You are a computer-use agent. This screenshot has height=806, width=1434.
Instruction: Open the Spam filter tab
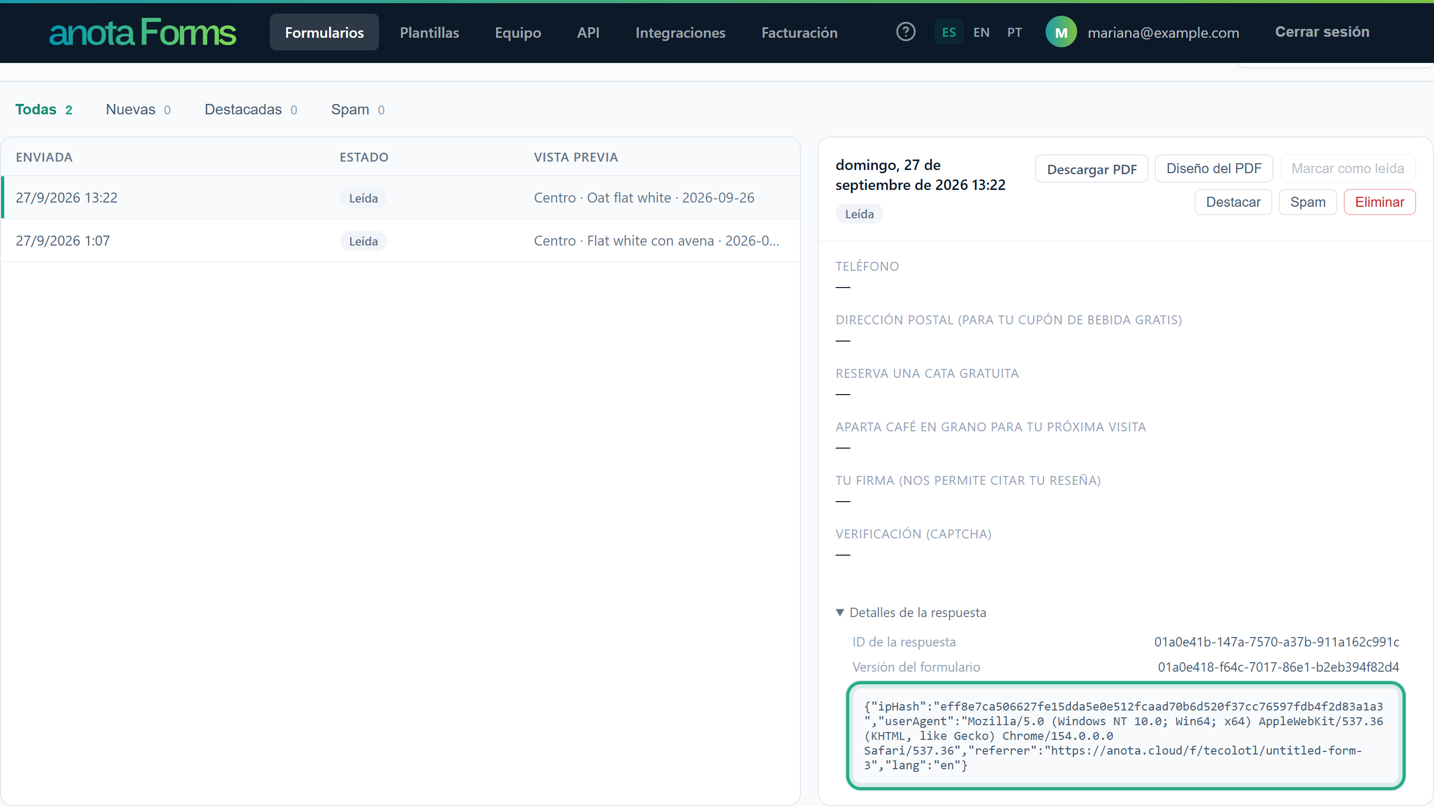coord(358,109)
